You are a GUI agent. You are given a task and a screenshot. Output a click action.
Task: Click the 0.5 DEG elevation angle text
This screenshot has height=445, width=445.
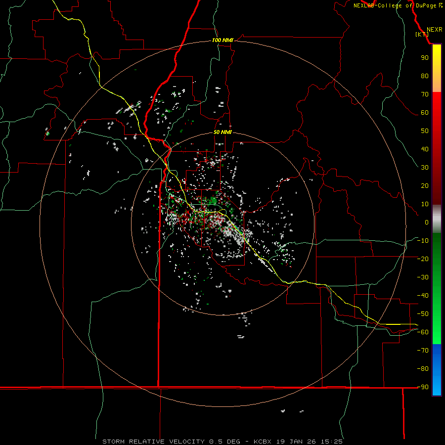coord(224,442)
